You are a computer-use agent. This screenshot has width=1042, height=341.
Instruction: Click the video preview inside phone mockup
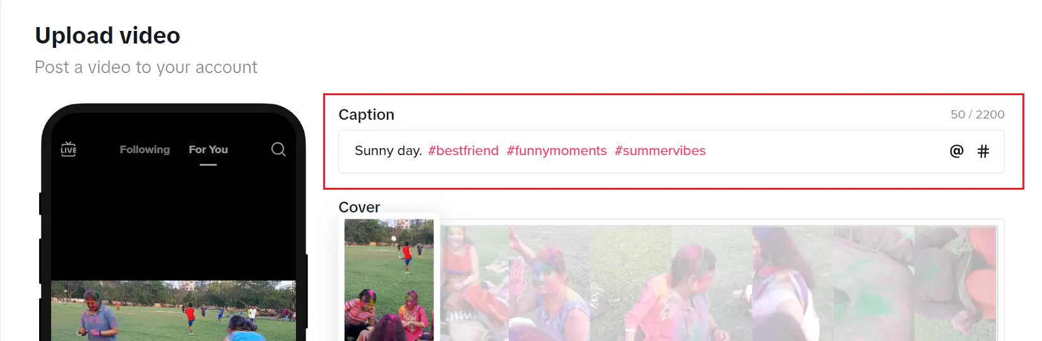coord(173,311)
